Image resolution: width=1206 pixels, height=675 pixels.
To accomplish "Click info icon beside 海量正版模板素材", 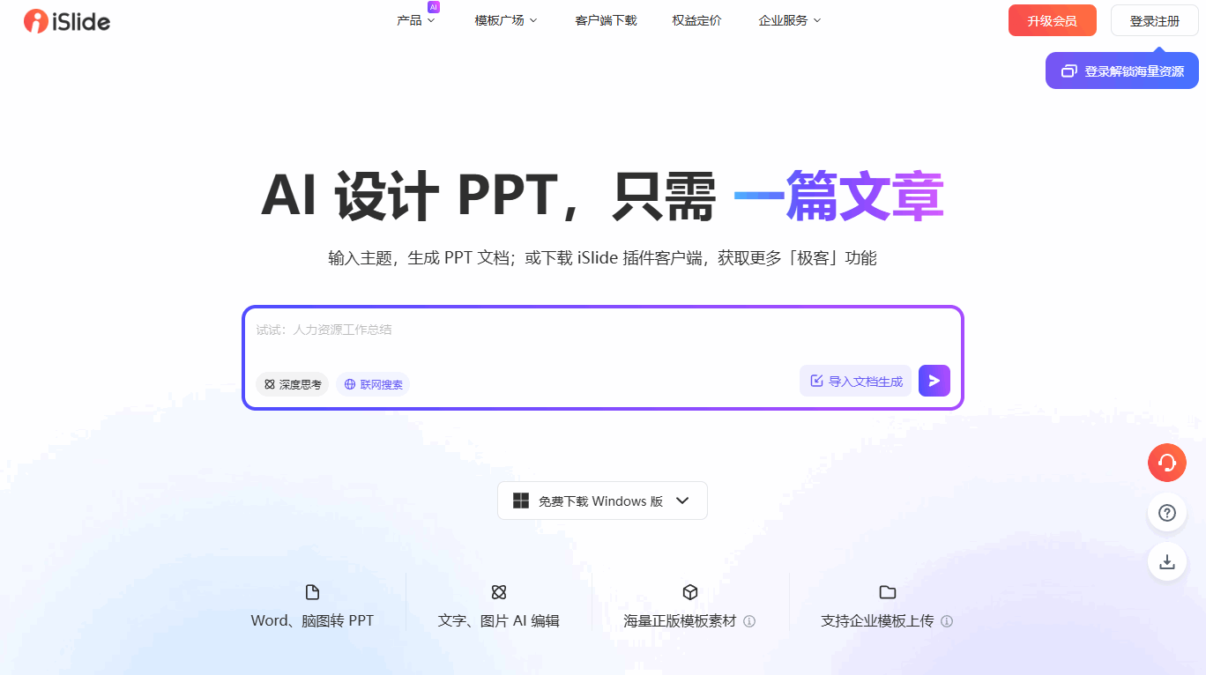I will pyautogui.click(x=749, y=621).
